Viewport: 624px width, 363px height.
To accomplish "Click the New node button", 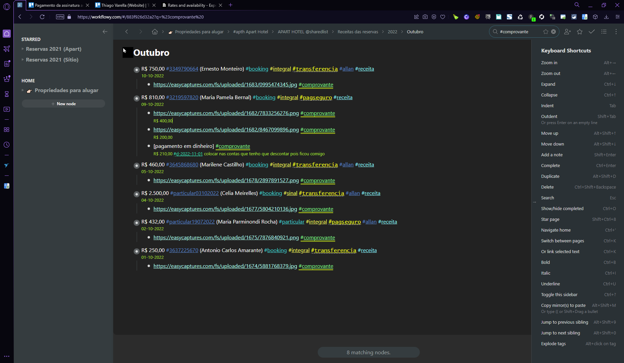I will point(63,104).
